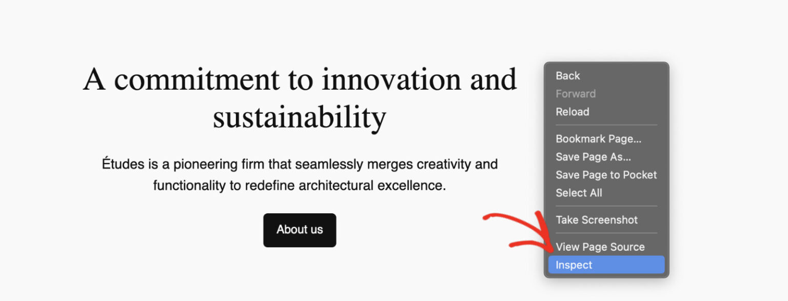The width and height of the screenshot is (788, 301).
Task: Choose Back in the context menu
Action: click(x=567, y=76)
